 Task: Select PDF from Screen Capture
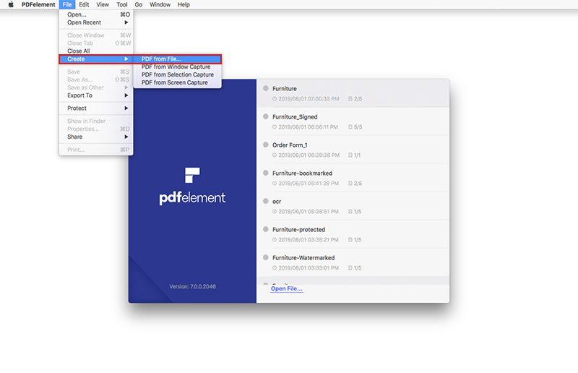[x=174, y=82]
